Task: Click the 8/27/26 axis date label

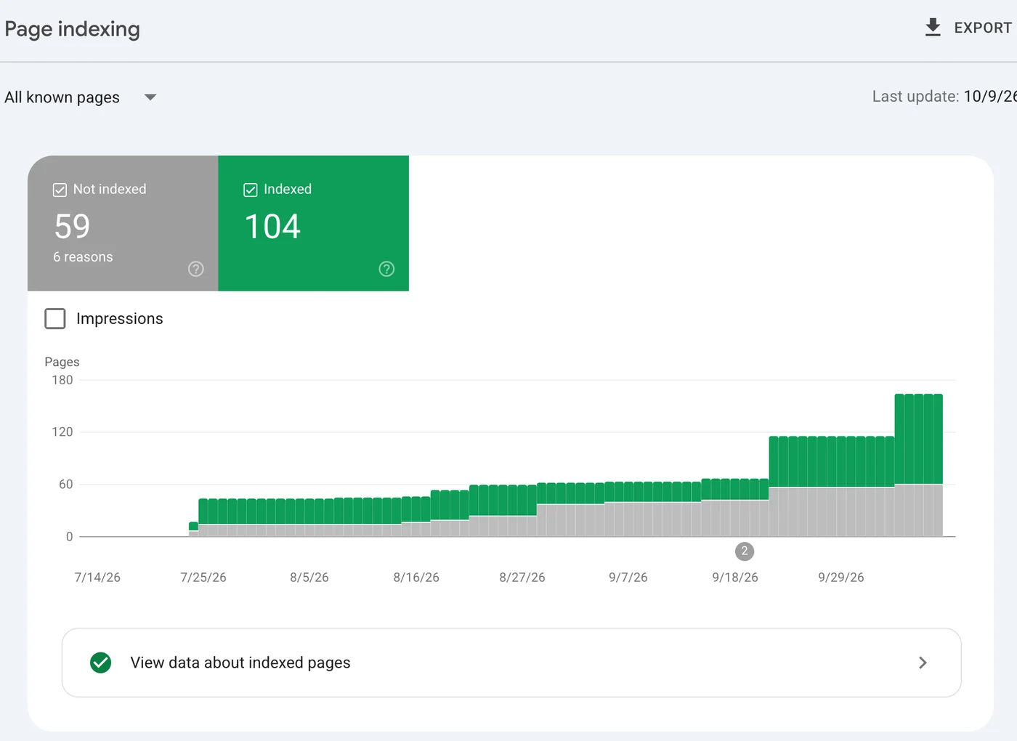Action: pos(522,578)
